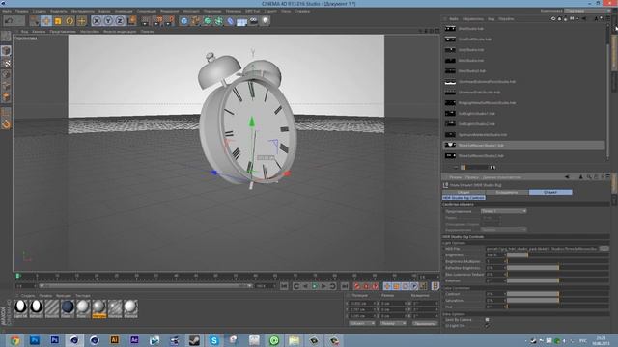Adjust the Brightness slider
Image resolution: width=618 pixels, height=347 pixels.
coord(558,254)
